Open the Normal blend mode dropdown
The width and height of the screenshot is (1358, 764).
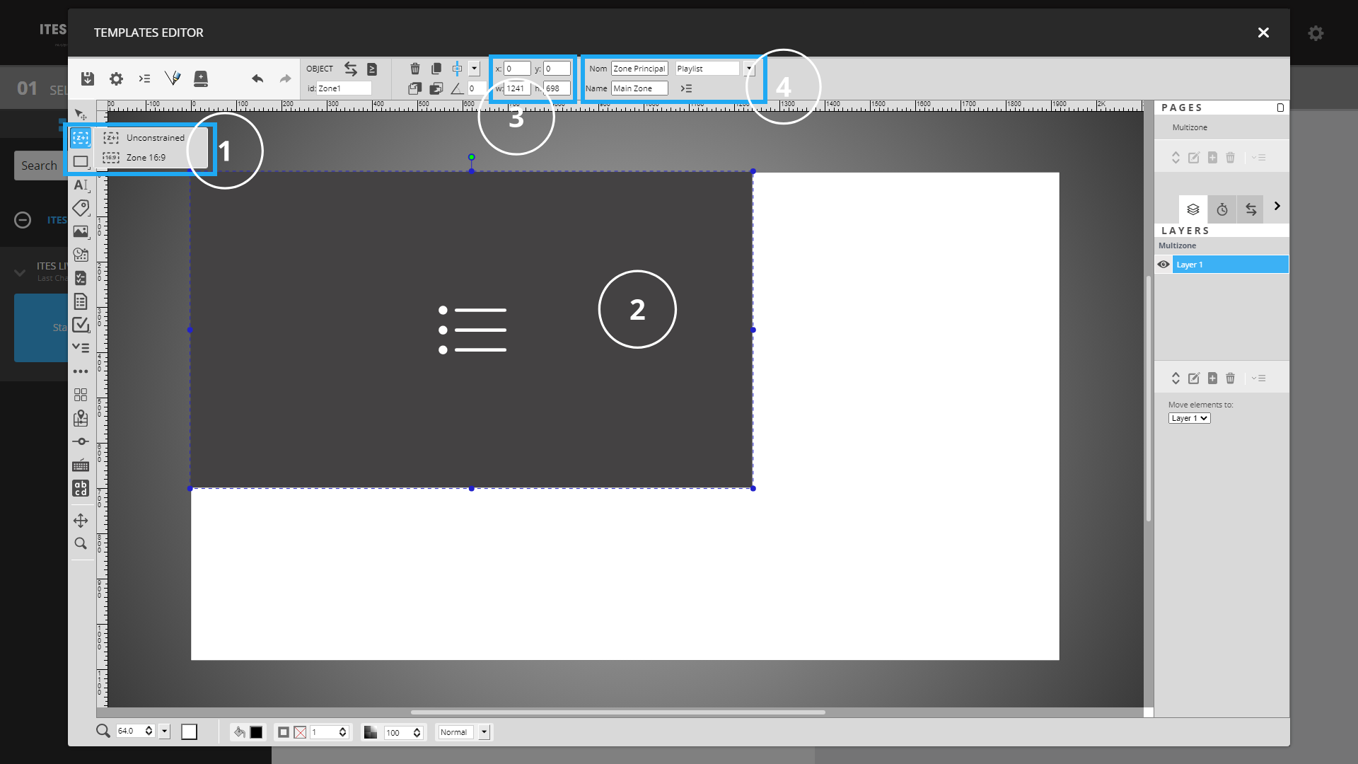(x=484, y=732)
